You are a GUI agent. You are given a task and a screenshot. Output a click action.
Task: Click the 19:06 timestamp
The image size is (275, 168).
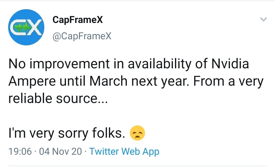click(20, 151)
